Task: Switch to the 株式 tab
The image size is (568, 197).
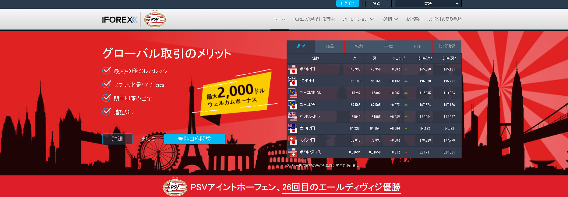Action: coord(388,47)
